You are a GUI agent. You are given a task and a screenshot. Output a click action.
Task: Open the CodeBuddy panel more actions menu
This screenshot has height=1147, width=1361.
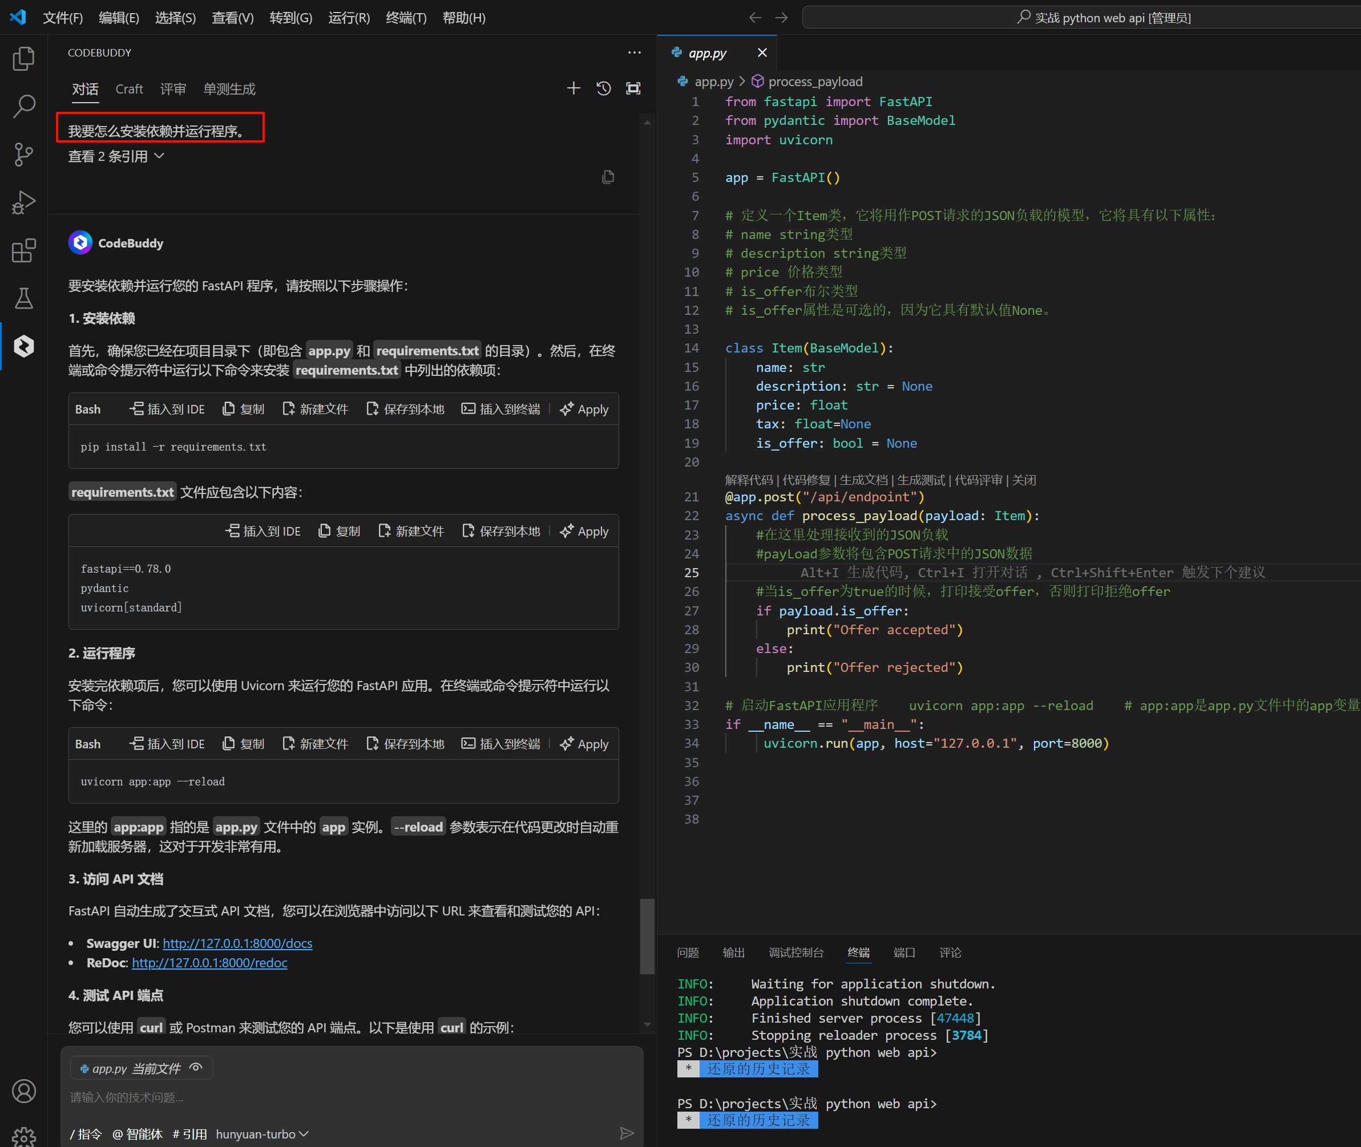(635, 52)
